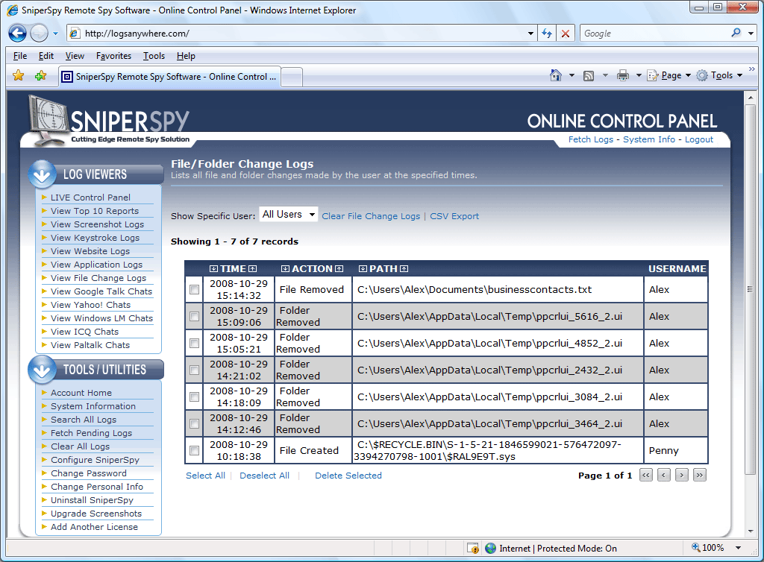
Task: Click the Logout link
Action: tap(698, 139)
